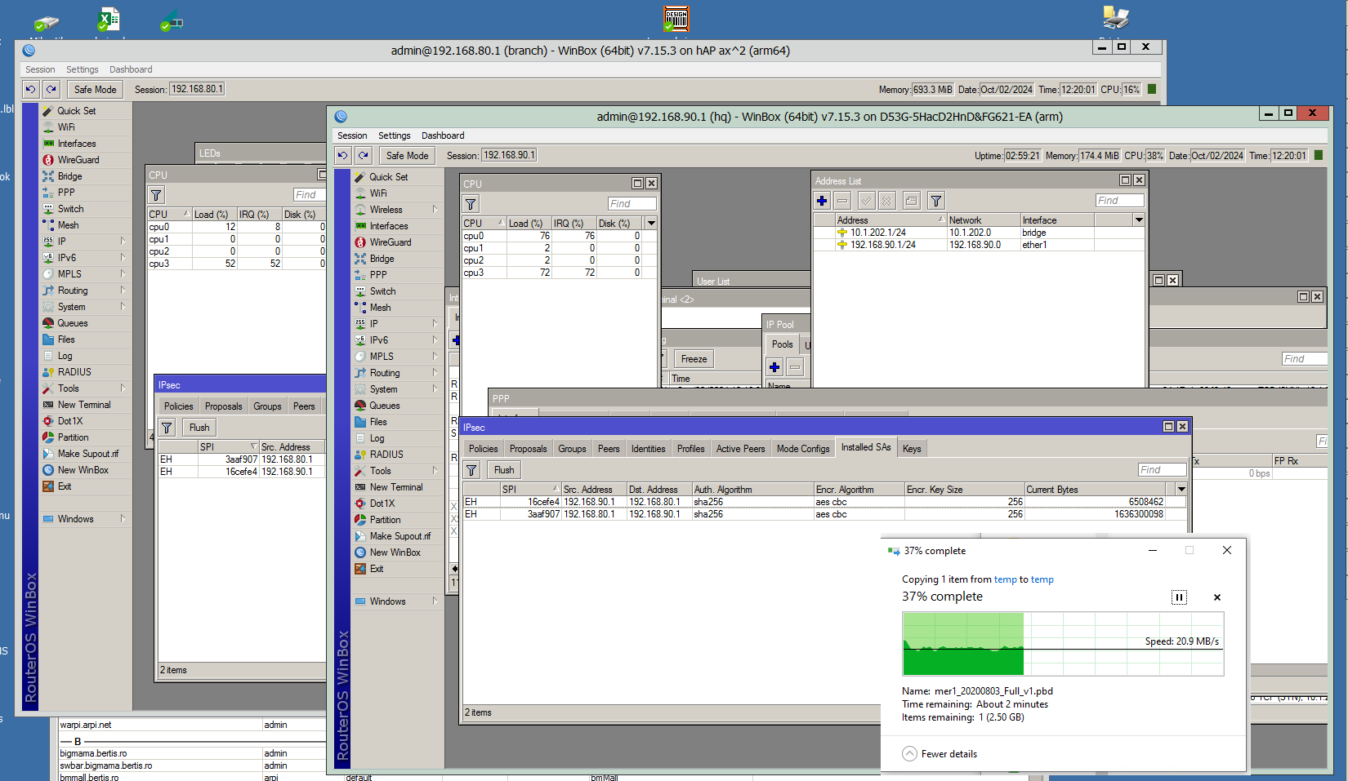
Task: Click copy progress speed graph
Action: click(1063, 644)
